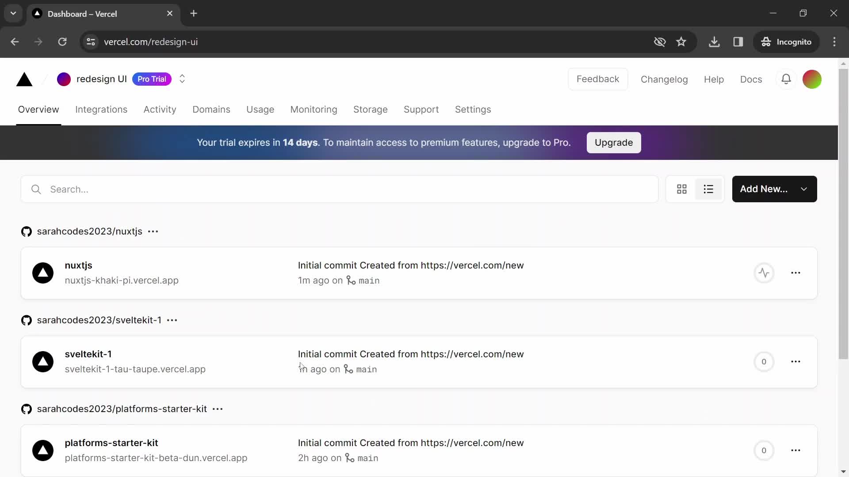Viewport: 849px width, 477px height.
Task: Switch to the Domains tab
Action: [211, 110]
